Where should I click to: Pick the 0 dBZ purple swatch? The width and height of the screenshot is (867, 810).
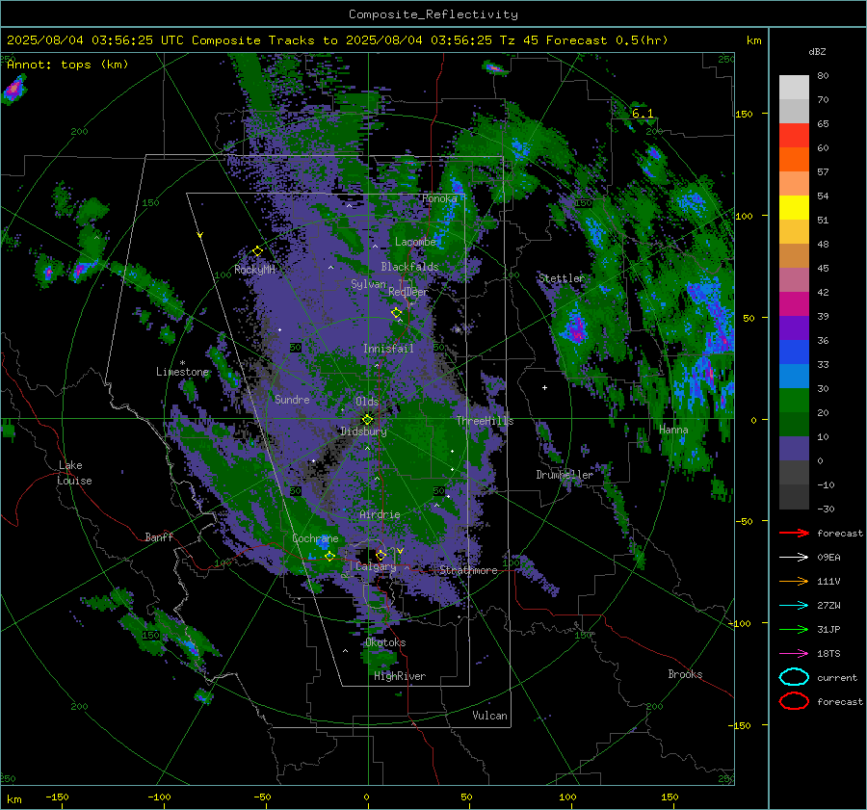pos(794,448)
